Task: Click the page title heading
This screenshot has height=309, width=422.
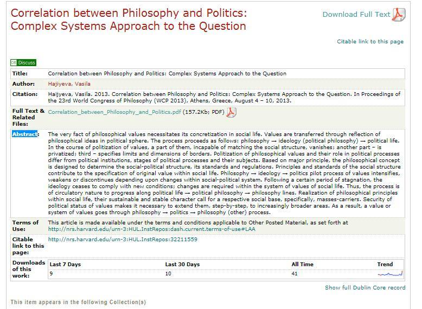Action: [129, 20]
